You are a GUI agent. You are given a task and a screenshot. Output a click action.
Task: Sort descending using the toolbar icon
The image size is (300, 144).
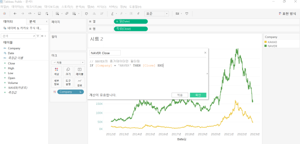click(x=102, y=14)
